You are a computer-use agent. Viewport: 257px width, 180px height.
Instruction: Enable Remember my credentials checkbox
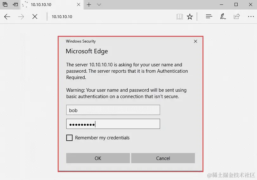pyautogui.click(x=69, y=138)
